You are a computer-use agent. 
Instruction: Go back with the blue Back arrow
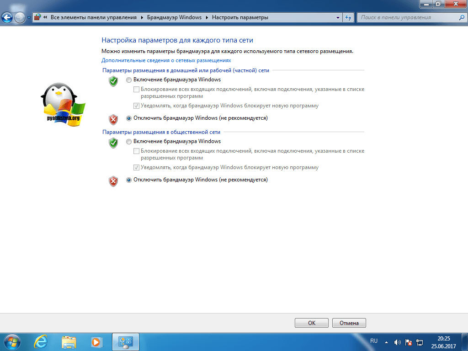7,18
